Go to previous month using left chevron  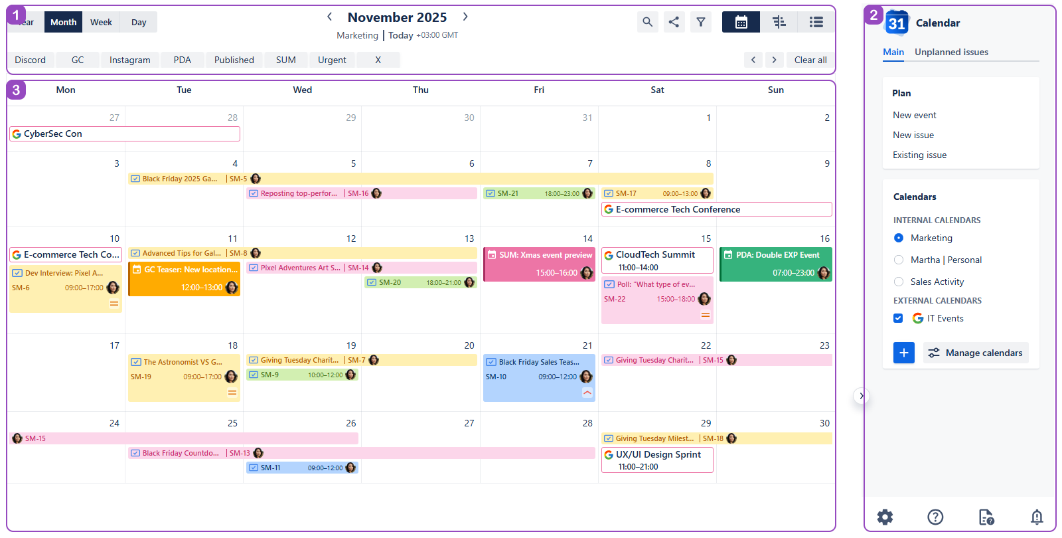(329, 17)
